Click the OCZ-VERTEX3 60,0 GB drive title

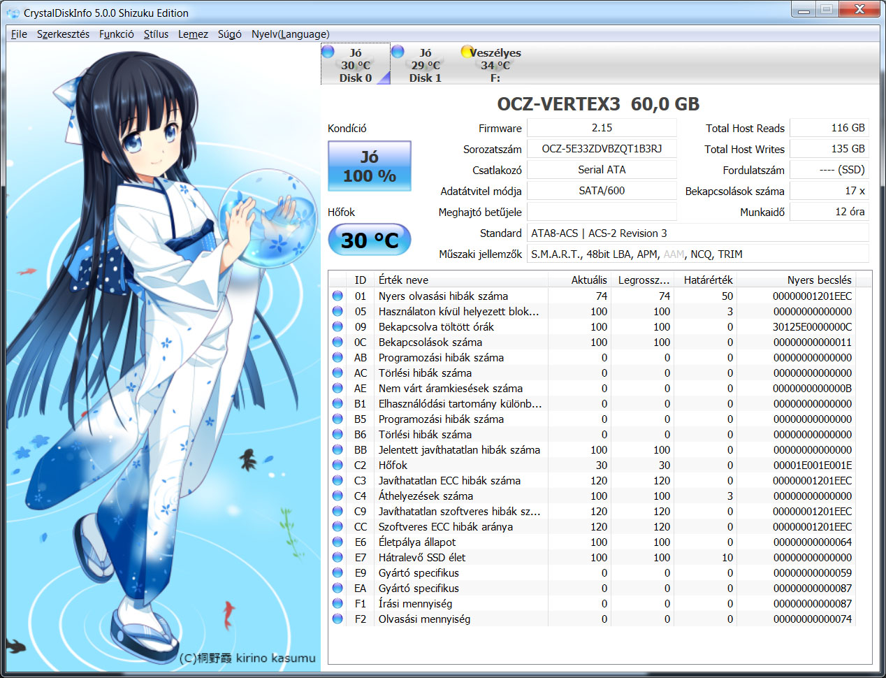click(x=598, y=104)
